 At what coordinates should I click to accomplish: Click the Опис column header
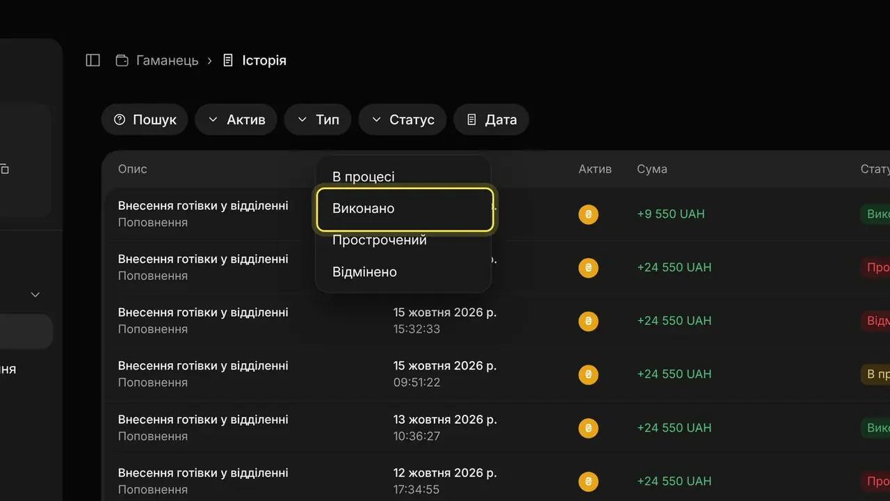132,169
